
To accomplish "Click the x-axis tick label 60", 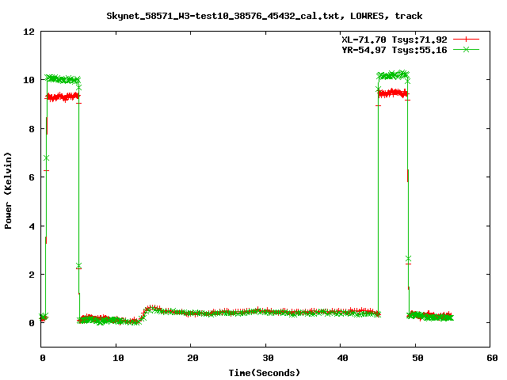I will click(x=492, y=358).
